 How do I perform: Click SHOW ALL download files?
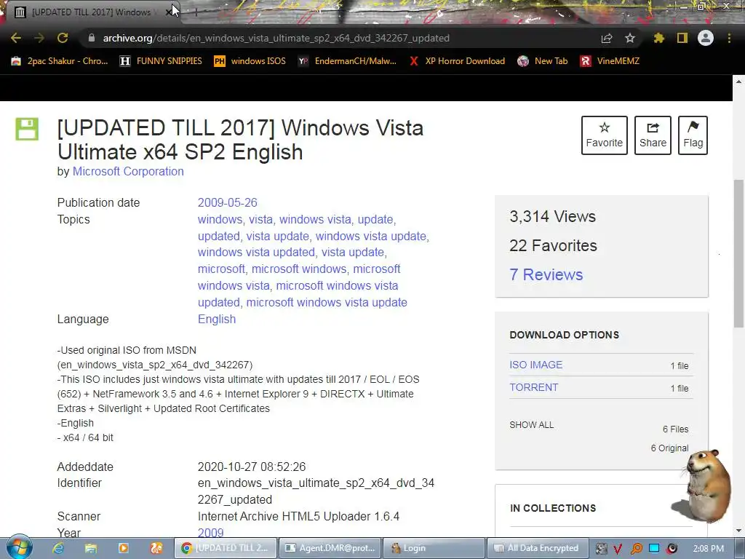click(x=531, y=425)
